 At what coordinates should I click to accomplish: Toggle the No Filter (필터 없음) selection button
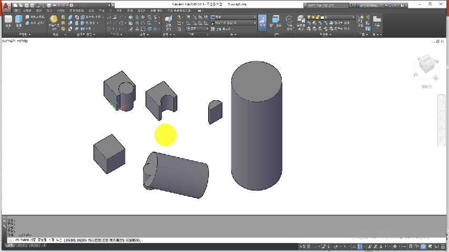[276, 21]
